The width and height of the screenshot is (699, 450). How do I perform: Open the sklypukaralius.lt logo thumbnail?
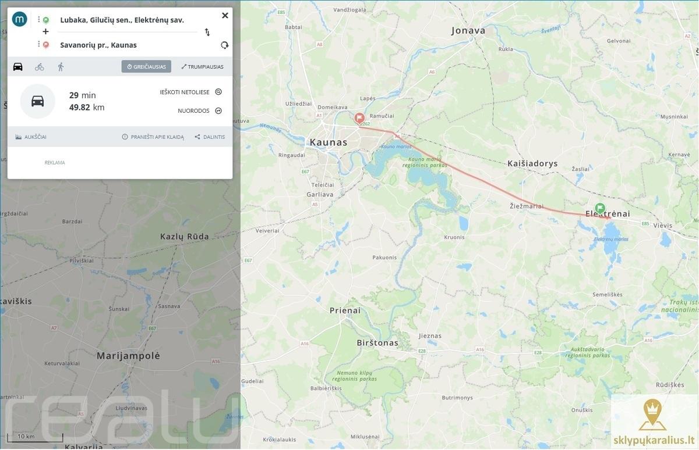[654, 421]
